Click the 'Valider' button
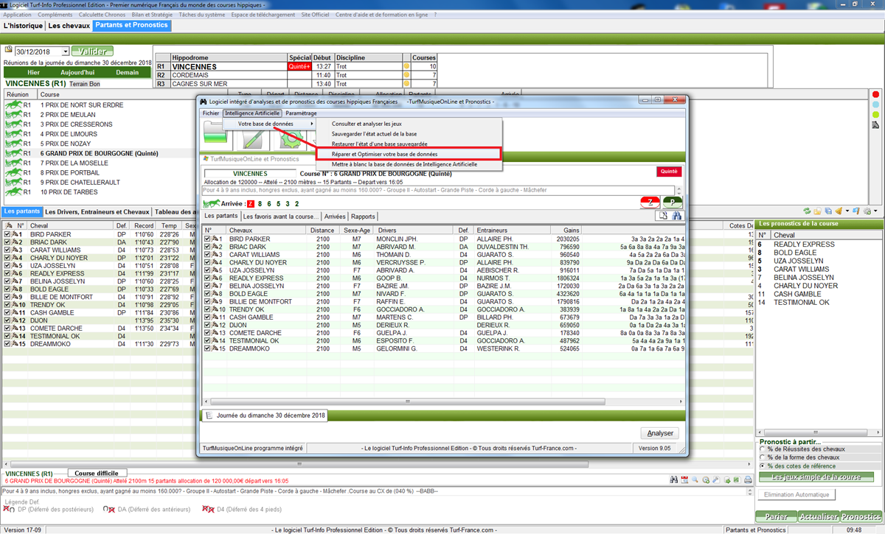 point(92,52)
